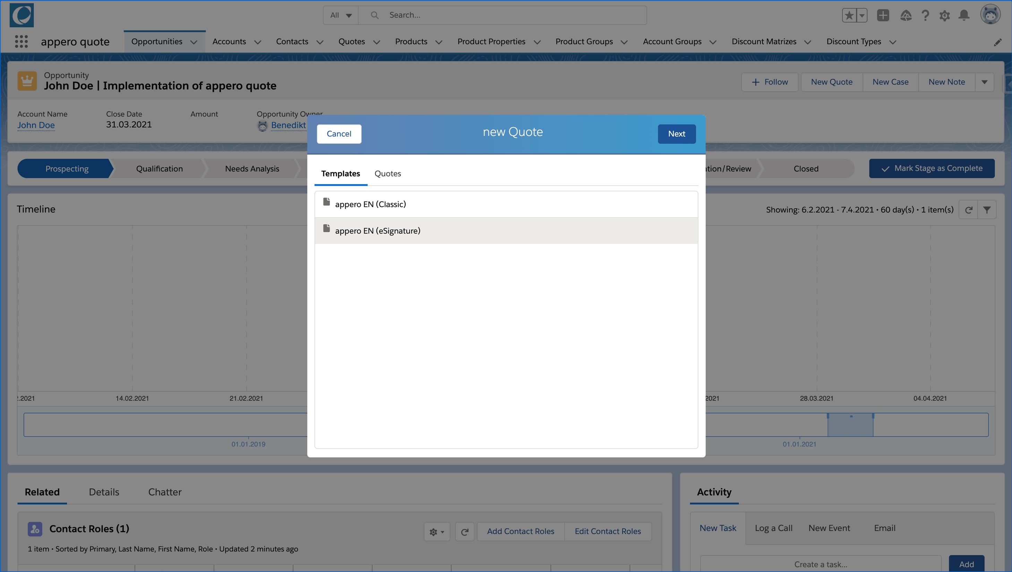Click the Favorites star icon
1012x572 pixels.
click(849, 15)
